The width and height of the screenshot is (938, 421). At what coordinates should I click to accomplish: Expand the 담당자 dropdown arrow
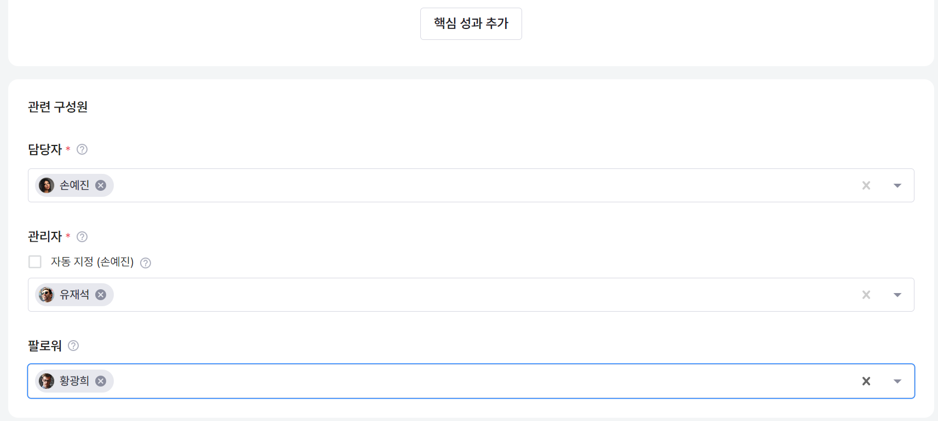coord(898,185)
